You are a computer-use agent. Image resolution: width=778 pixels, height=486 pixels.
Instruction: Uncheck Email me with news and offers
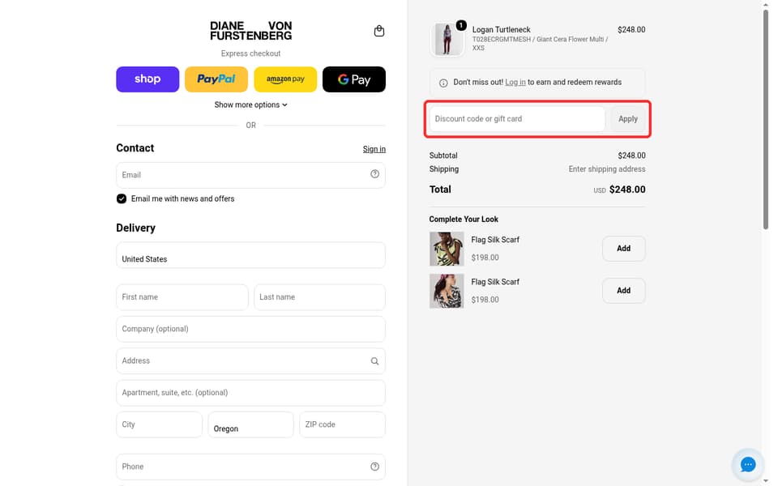(122, 199)
